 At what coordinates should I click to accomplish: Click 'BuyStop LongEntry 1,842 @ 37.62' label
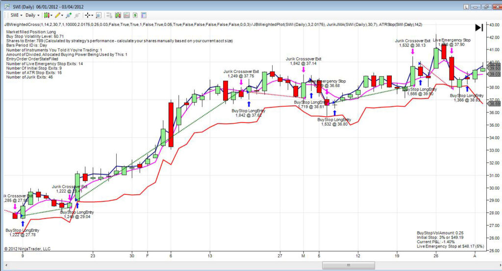pyautogui.click(x=249, y=113)
